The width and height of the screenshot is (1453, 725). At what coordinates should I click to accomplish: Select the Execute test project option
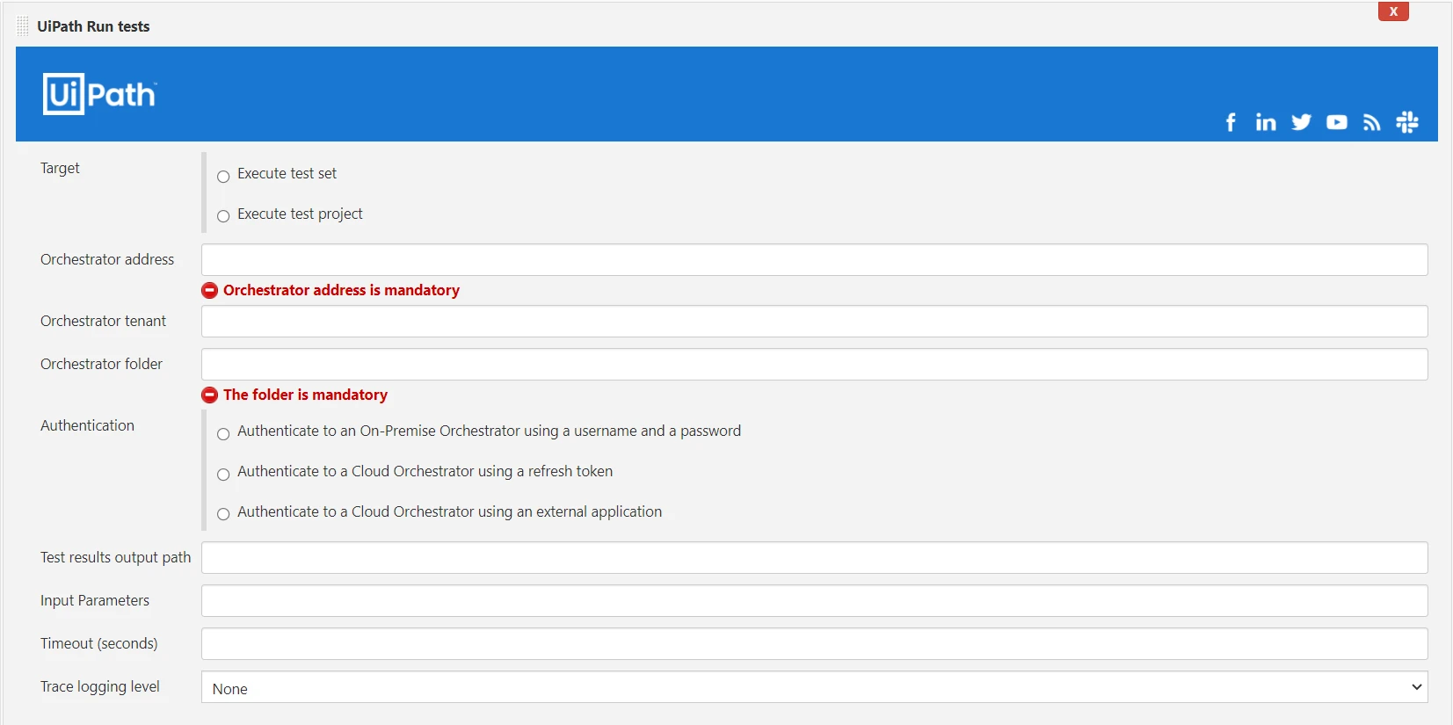(x=223, y=216)
